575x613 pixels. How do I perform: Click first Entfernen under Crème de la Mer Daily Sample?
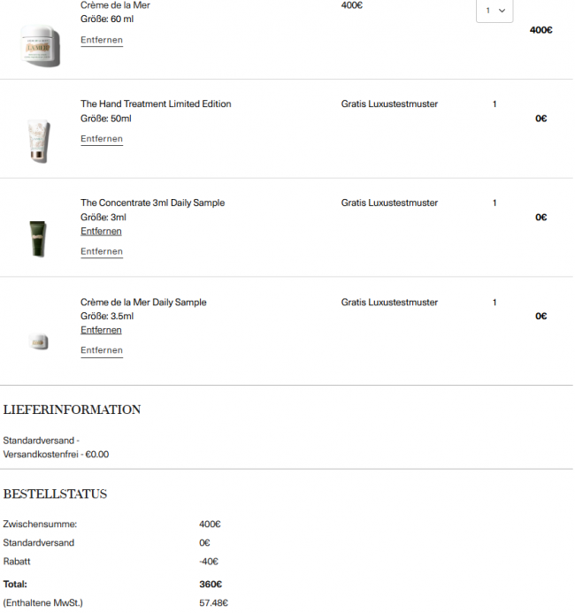click(102, 330)
